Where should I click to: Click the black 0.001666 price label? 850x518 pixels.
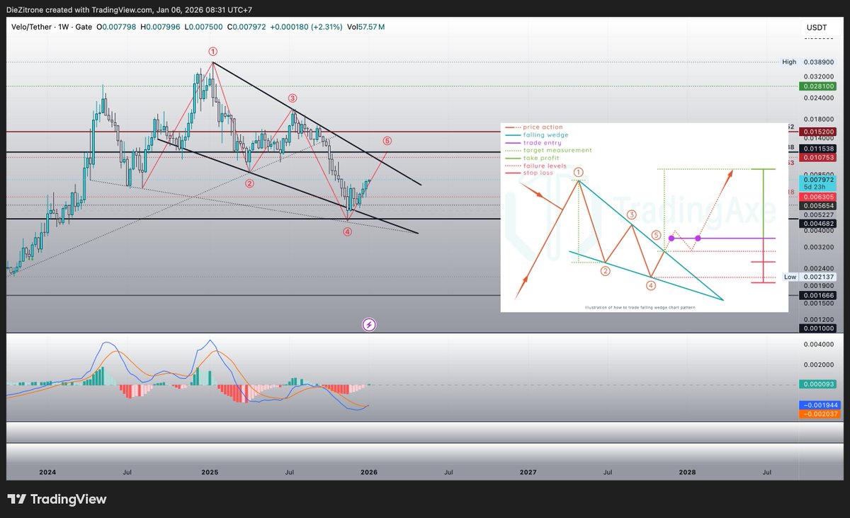pyautogui.click(x=816, y=294)
